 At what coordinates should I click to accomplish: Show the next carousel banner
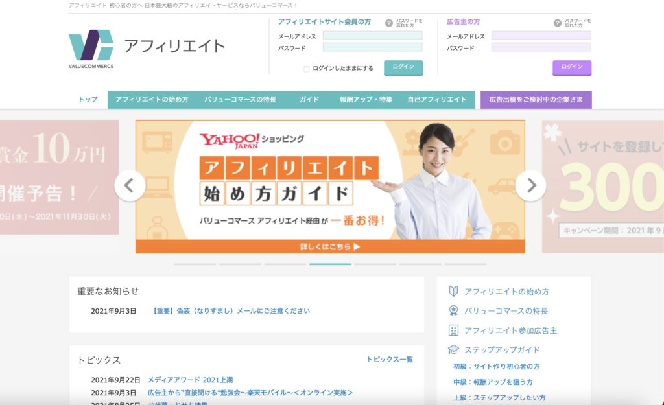click(x=530, y=185)
